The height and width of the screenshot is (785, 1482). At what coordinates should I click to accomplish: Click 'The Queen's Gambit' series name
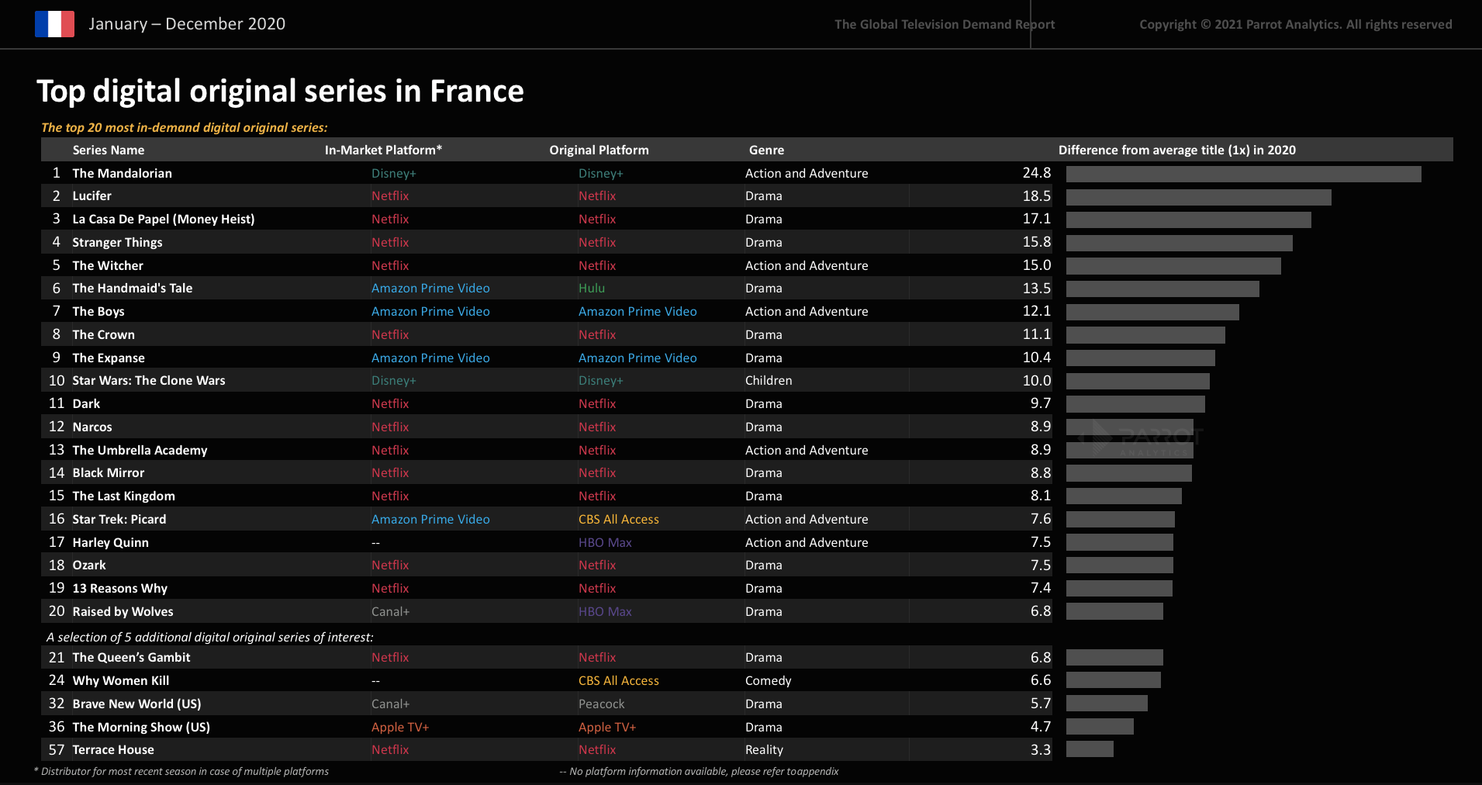point(131,658)
